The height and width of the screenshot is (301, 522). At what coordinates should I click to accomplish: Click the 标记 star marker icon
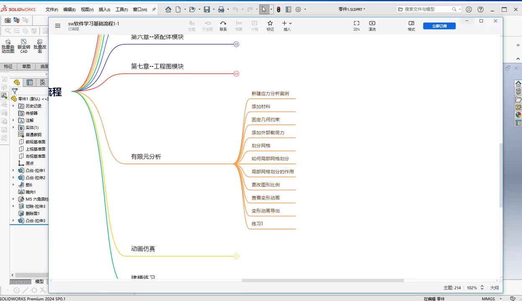(x=270, y=26)
